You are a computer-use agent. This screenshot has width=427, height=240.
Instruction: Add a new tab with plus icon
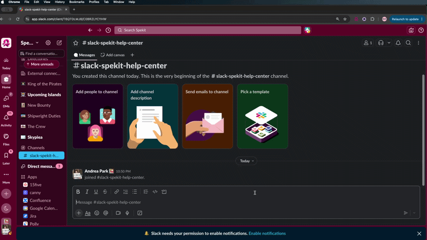(x=132, y=55)
